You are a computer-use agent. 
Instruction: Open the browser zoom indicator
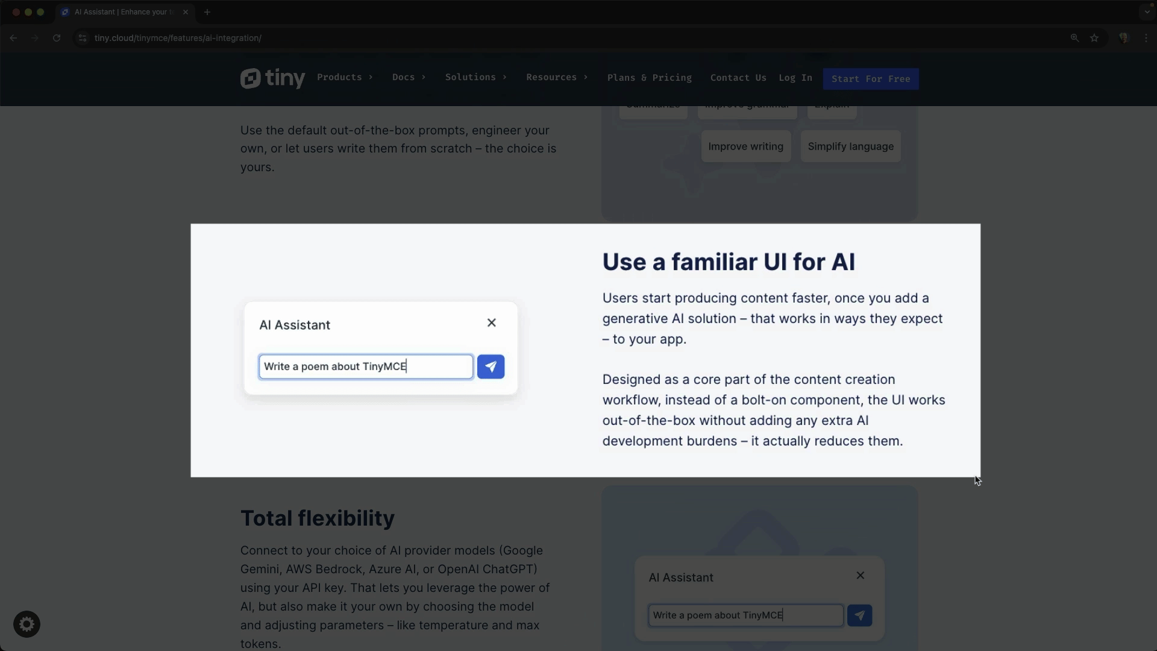(1074, 38)
